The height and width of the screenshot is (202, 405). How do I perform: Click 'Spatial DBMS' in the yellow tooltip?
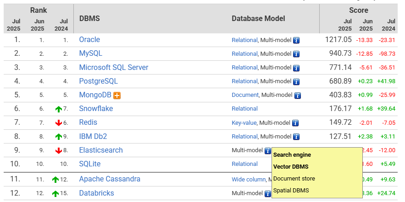(291, 191)
